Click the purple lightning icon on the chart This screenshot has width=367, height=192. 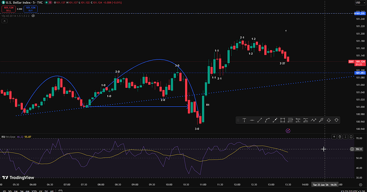288,131
